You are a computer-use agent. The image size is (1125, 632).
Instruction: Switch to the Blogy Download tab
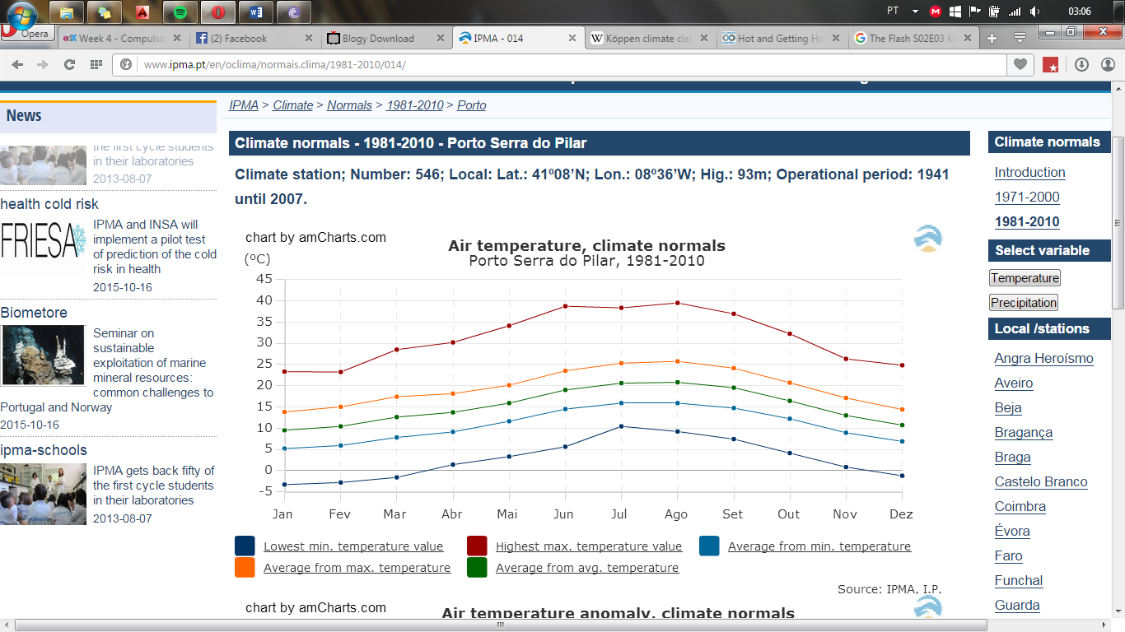(386, 38)
